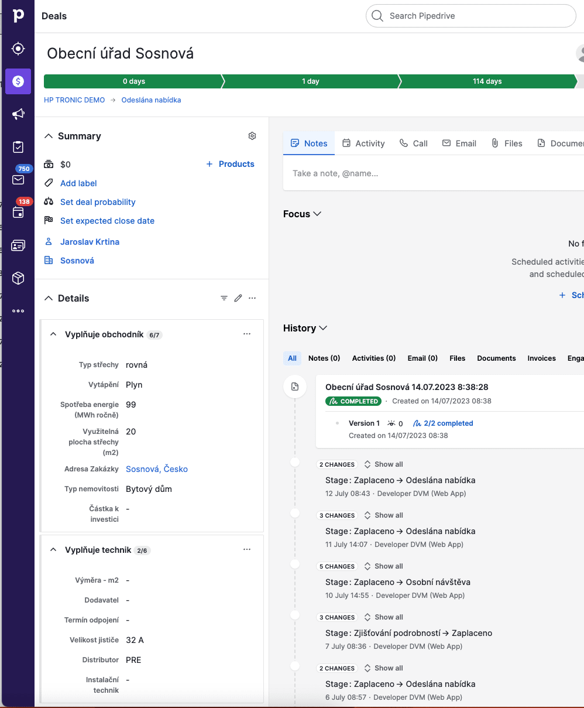Viewport: 584px width, 708px height.
Task: Open the mail inbox icon with 750 badge
Action: tap(18, 179)
